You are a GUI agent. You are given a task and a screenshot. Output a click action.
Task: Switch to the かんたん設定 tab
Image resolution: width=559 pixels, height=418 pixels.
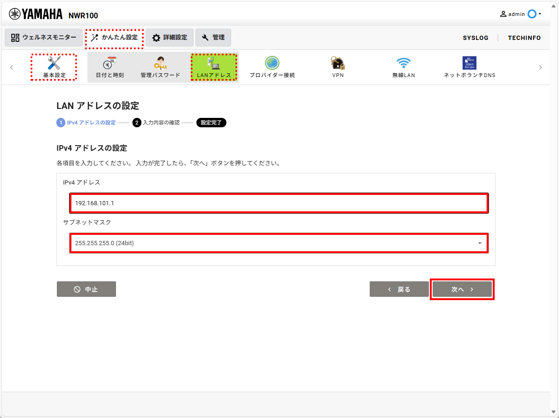click(x=115, y=38)
